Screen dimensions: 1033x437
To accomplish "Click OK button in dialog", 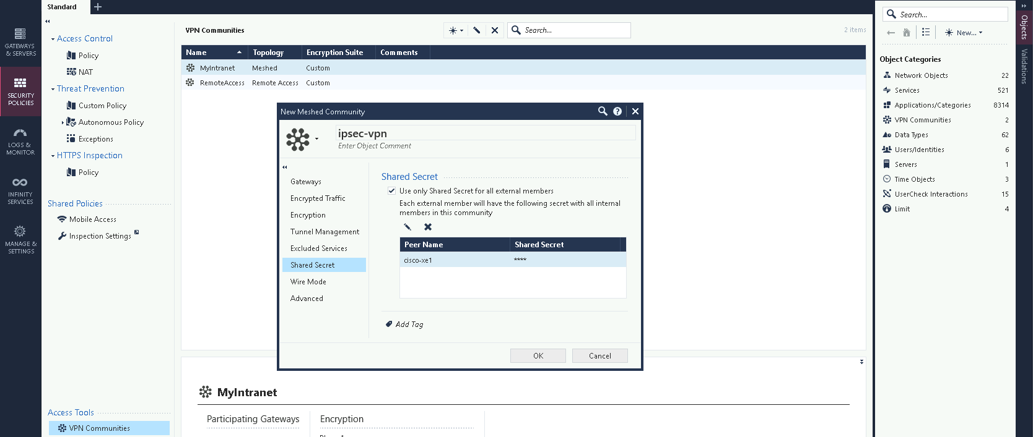I will click(538, 356).
